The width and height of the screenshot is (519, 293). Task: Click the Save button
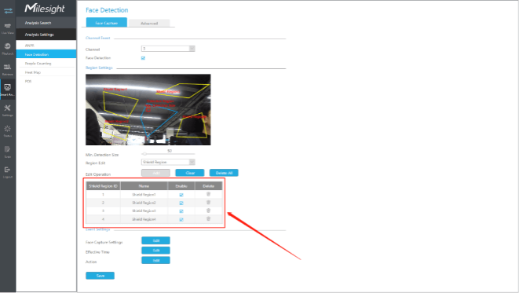point(100,276)
